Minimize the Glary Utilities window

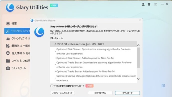click(162, 4)
